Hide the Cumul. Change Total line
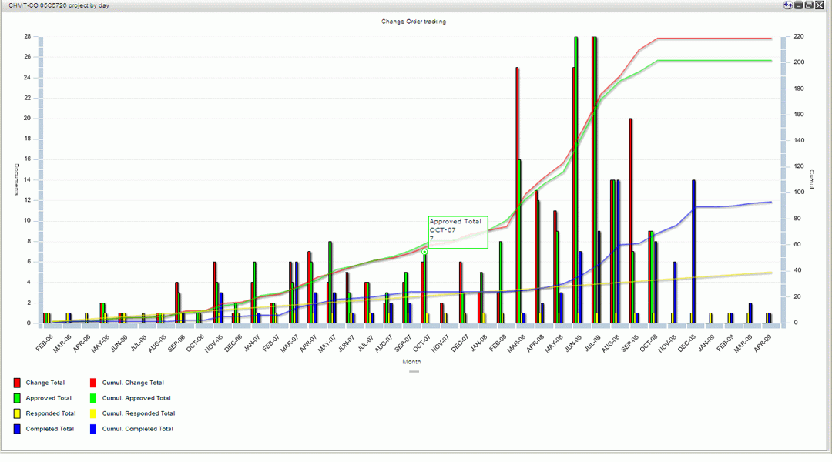 (133, 383)
